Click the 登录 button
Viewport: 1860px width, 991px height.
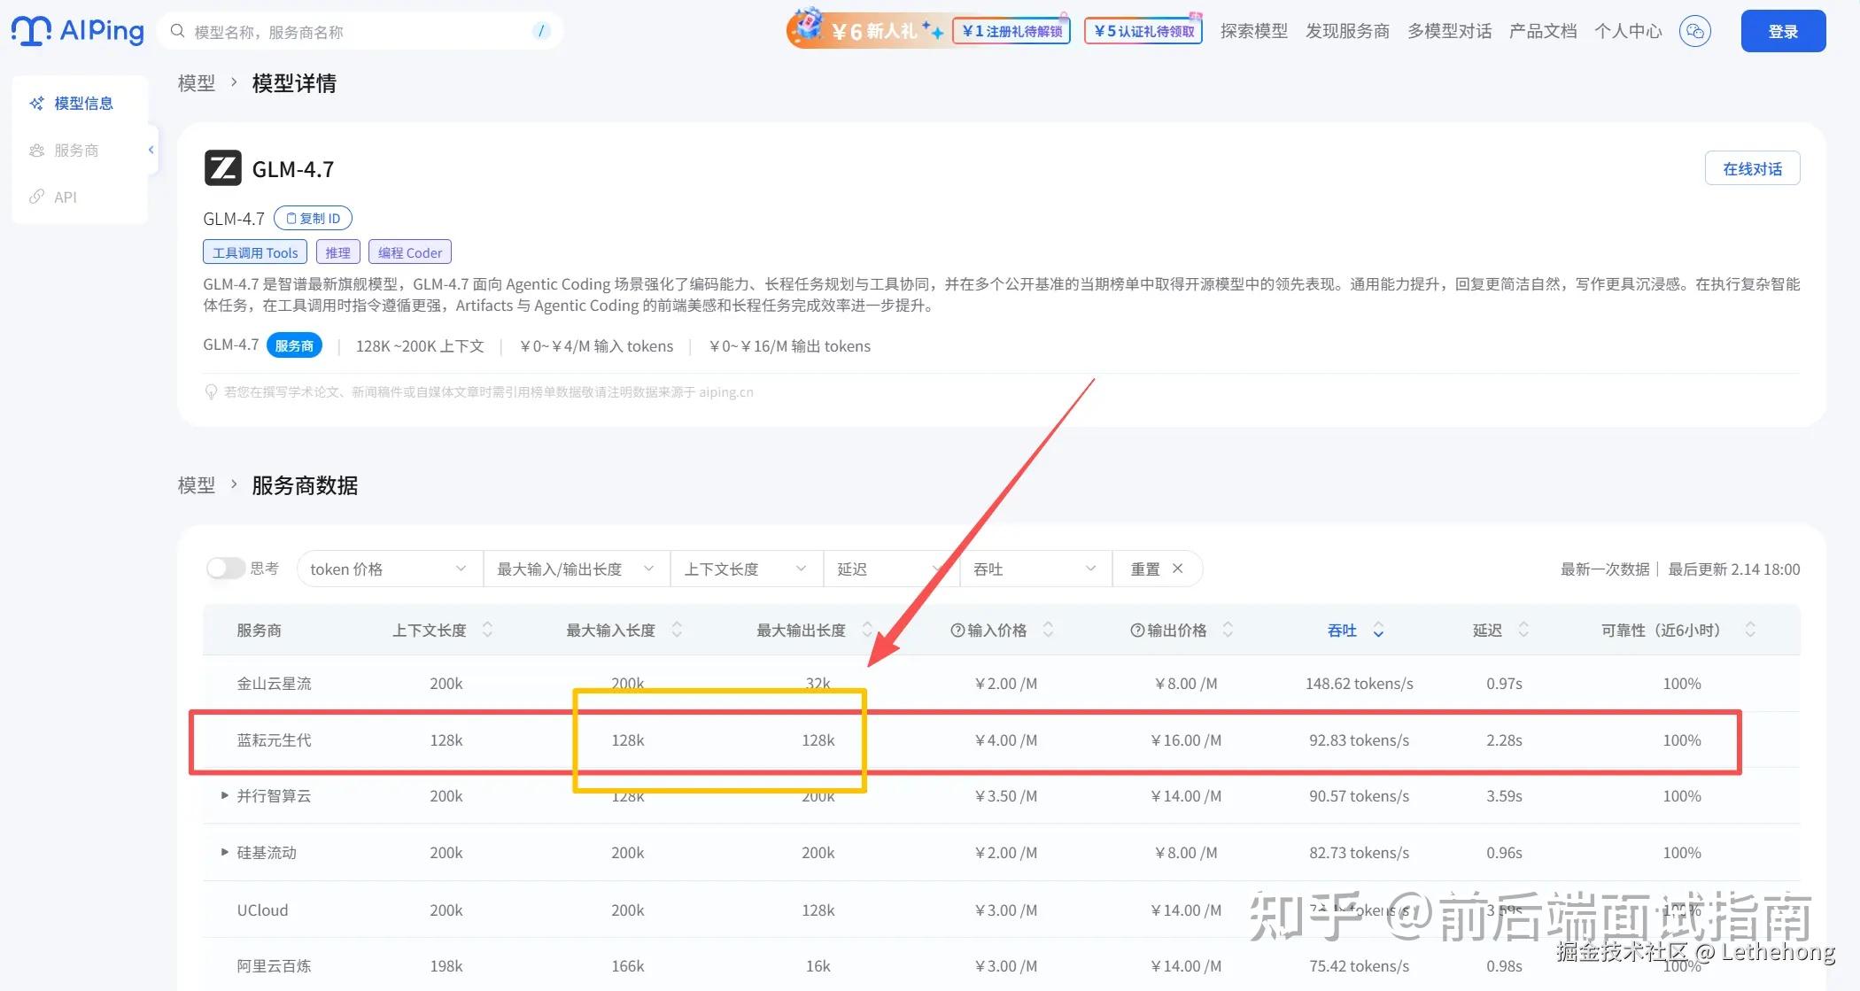[1782, 30]
